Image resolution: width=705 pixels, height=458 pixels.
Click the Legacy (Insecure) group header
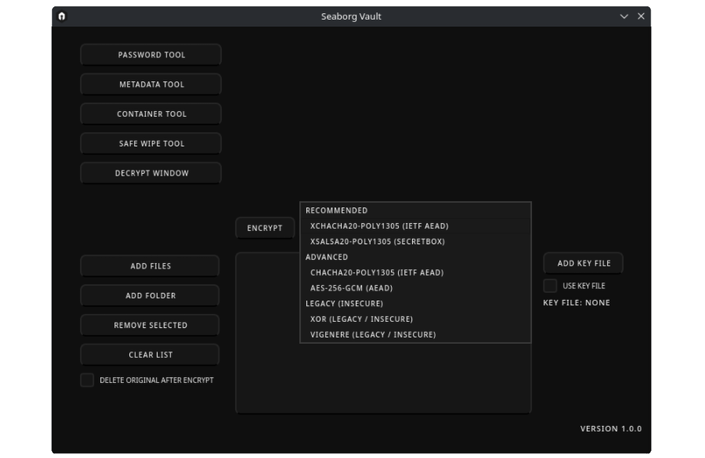[415, 304]
